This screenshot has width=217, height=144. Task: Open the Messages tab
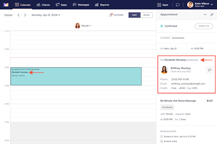(81, 5)
